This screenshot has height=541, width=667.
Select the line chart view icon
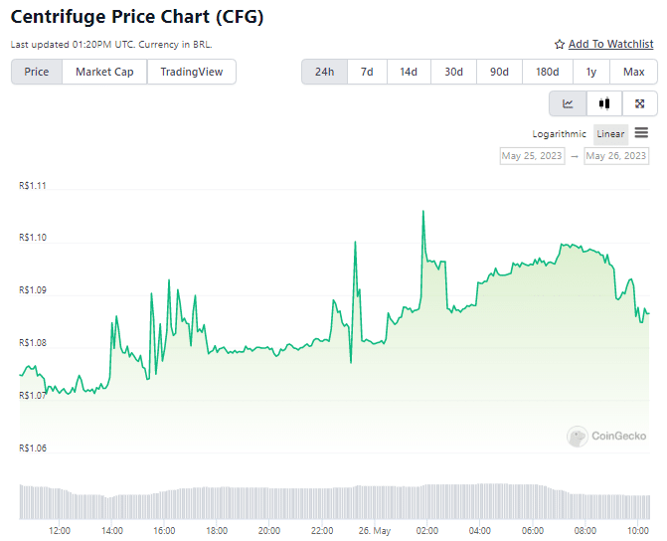568,103
